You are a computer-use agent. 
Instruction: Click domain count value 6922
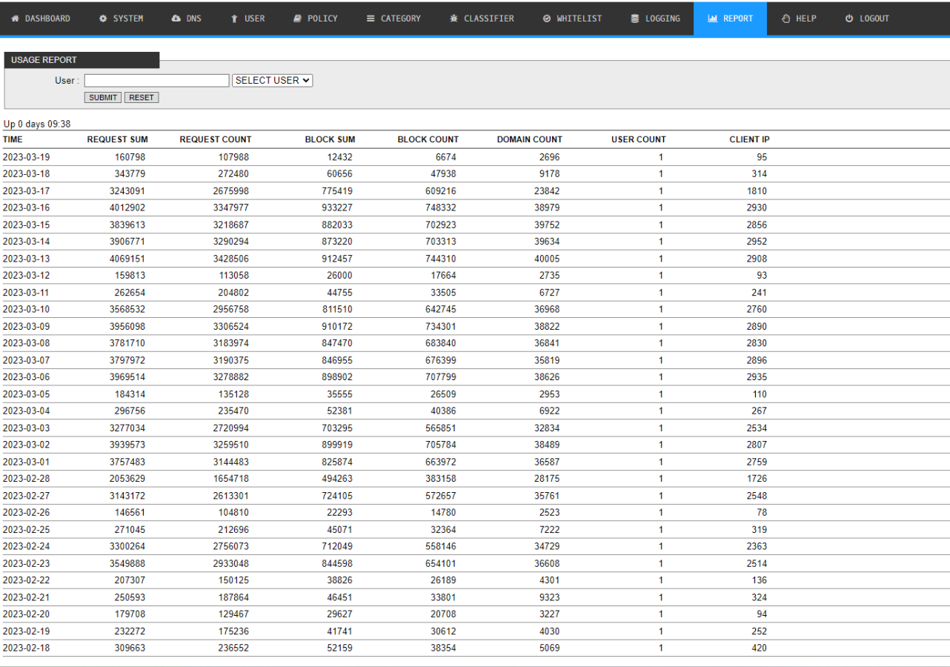pyautogui.click(x=550, y=411)
